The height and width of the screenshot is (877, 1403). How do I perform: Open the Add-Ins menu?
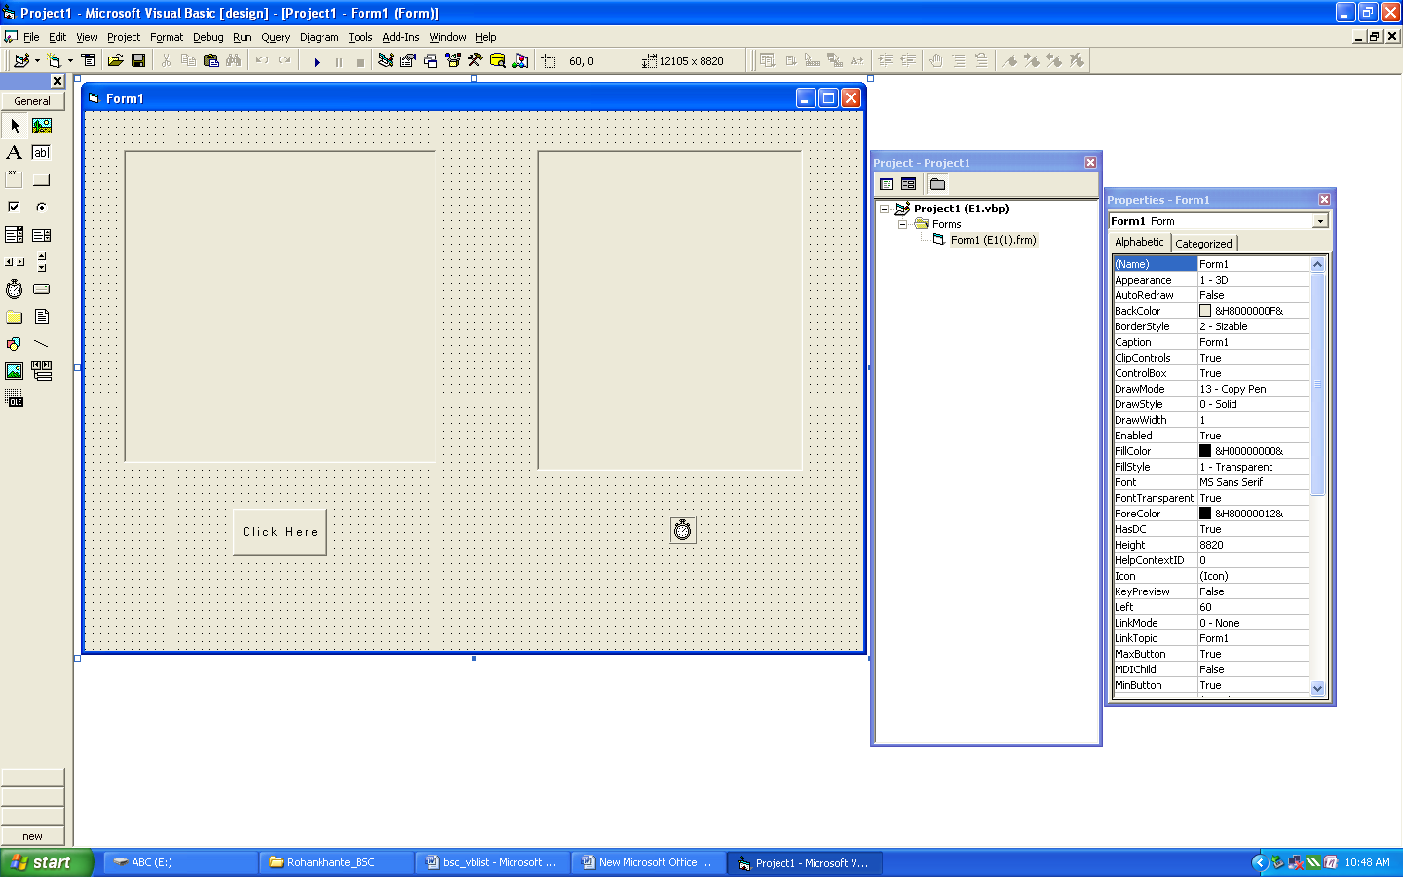[x=400, y=37]
